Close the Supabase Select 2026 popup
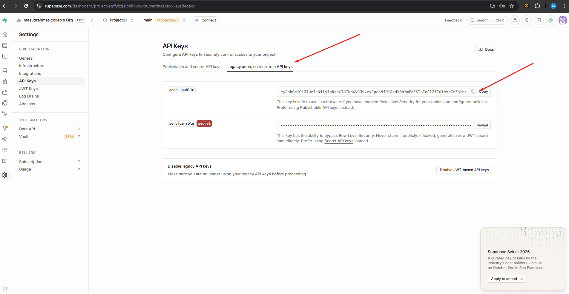Image resolution: width=569 pixels, height=294 pixels. 557,236
